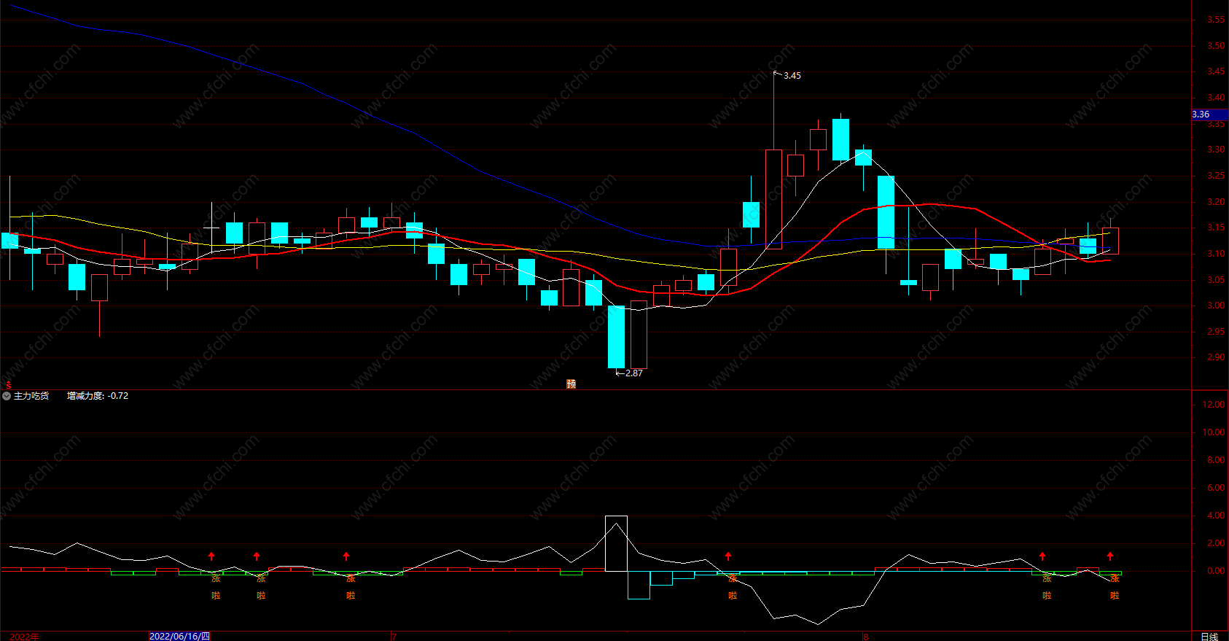Click the 2.90 price axis label
1229x641 pixels.
click(1216, 357)
